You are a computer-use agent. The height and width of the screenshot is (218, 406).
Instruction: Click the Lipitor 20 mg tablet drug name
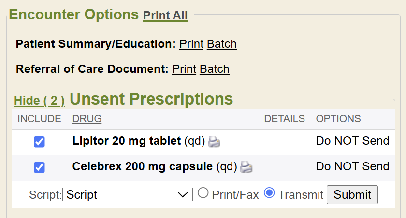pyautogui.click(x=127, y=141)
